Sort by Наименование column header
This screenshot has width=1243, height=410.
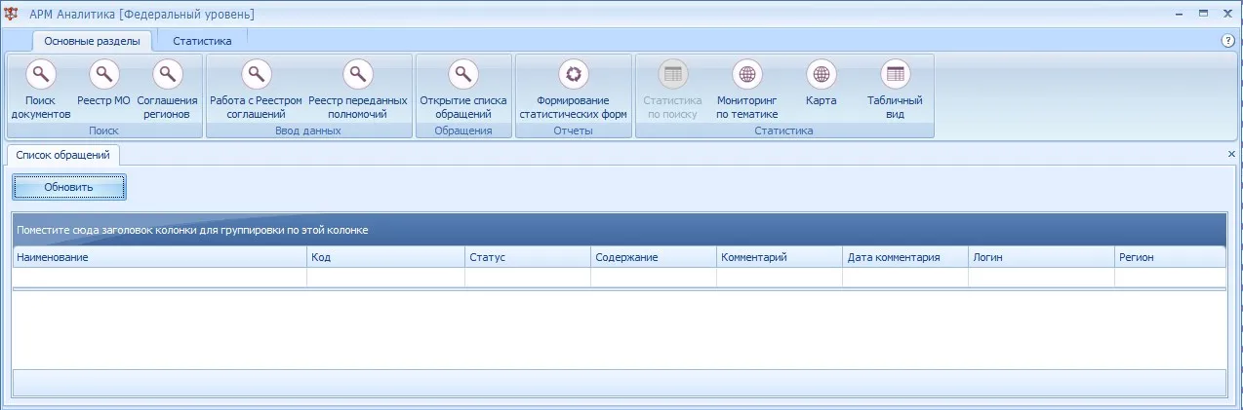(159, 257)
